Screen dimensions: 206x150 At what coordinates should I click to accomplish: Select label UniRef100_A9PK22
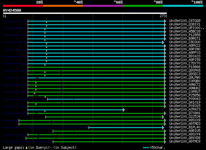point(185,46)
